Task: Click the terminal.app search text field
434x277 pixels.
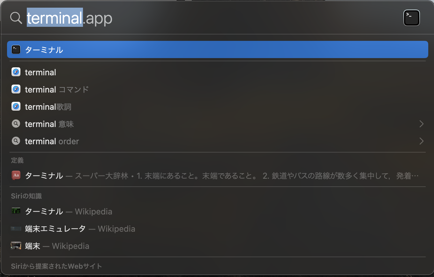Action: pyautogui.click(x=211, y=18)
